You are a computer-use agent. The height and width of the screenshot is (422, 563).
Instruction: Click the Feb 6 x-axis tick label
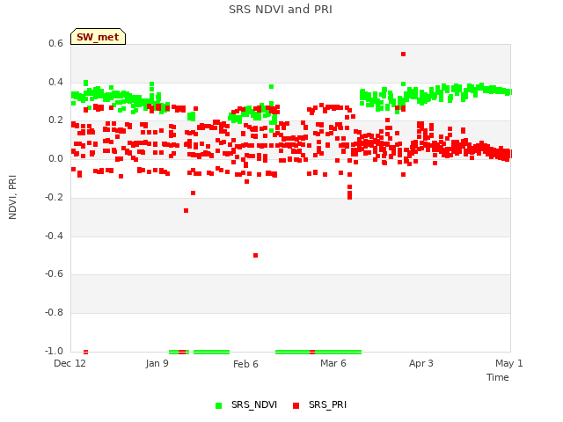click(x=245, y=364)
